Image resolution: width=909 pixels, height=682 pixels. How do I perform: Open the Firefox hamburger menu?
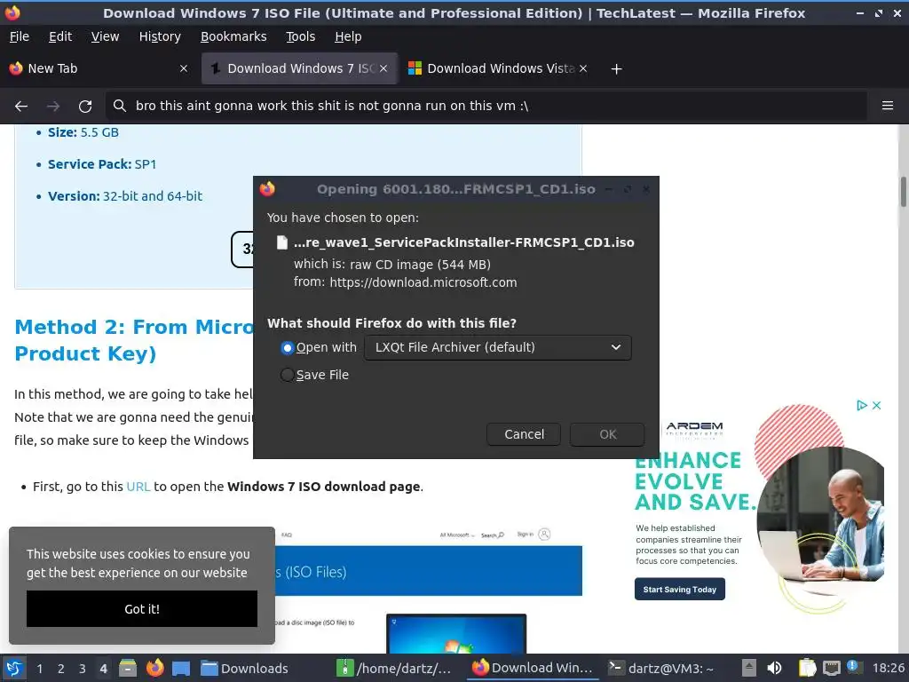click(888, 106)
